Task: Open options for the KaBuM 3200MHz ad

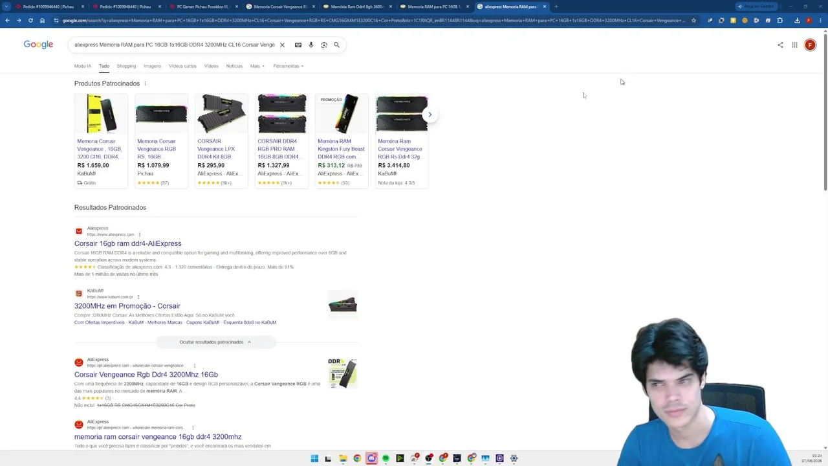Action: 138,297
